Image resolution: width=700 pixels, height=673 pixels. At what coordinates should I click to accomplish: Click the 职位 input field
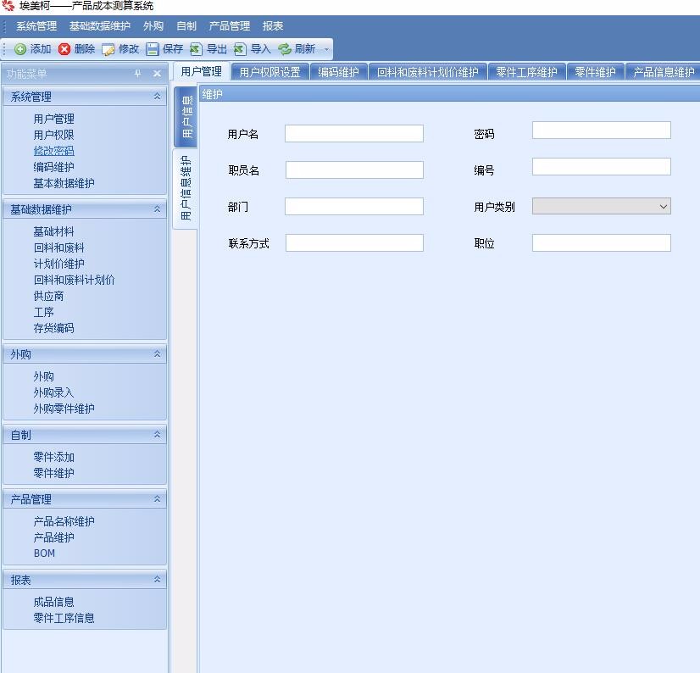602,243
